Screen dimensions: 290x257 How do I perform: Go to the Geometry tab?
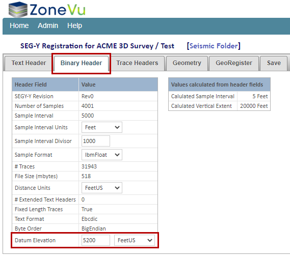[187, 63]
